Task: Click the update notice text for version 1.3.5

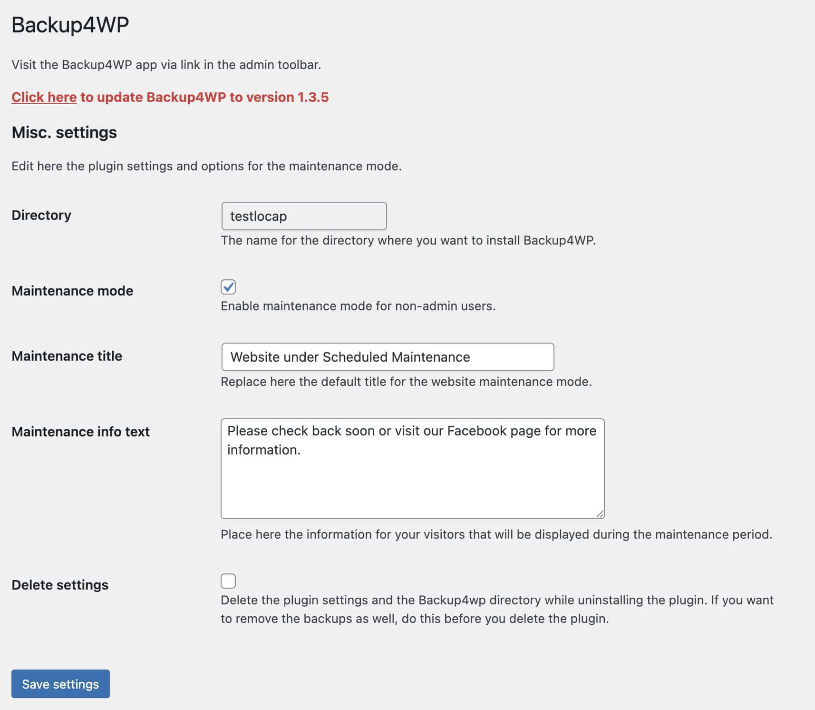Action: [x=204, y=97]
